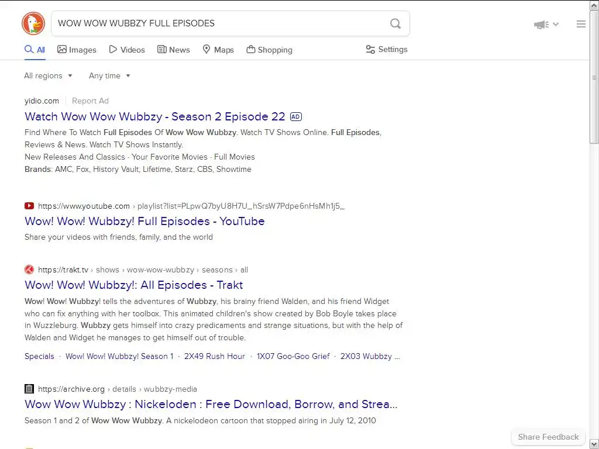The width and height of the screenshot is (599, 449).
Task: Open Watch Wow Wow Wubbzy Season 2 Episode 22
Action: (154, 116)
